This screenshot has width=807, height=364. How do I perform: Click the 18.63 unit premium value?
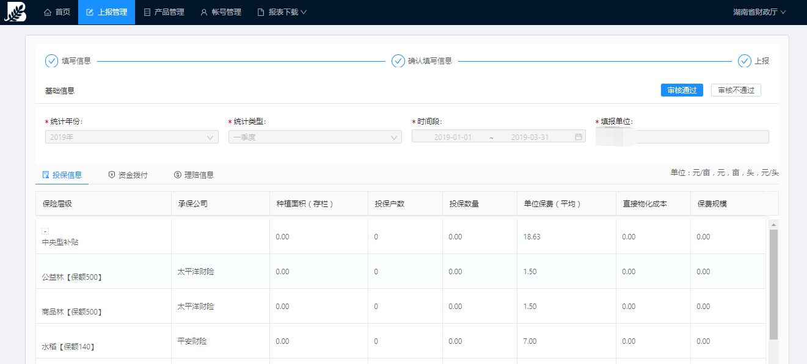(531, 236)
